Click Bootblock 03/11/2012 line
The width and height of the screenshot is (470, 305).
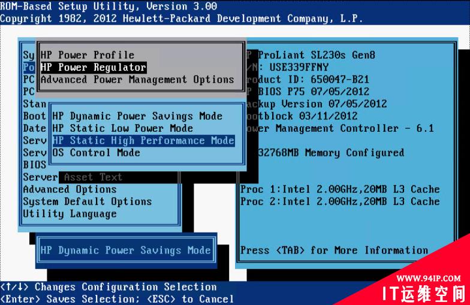(x=302, y=116)
